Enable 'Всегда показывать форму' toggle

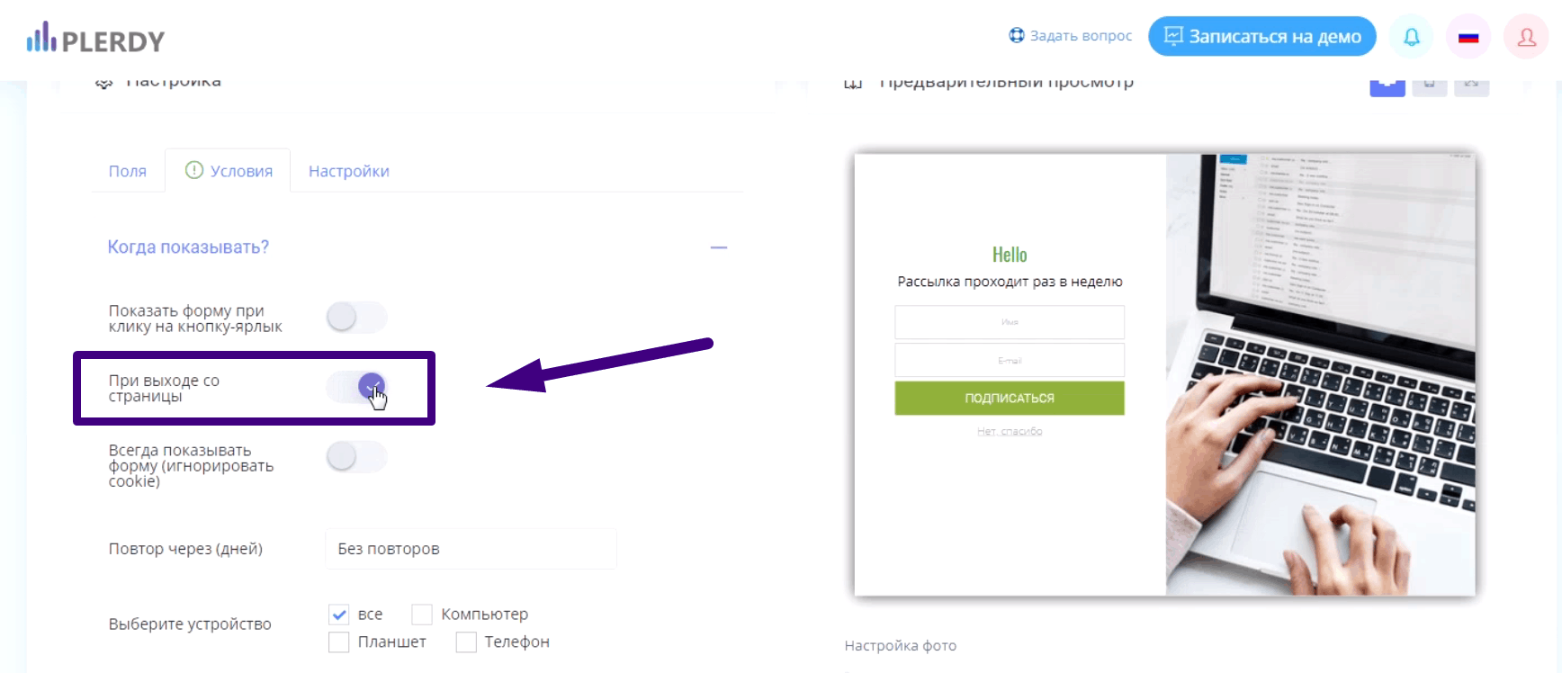point(356,456)
